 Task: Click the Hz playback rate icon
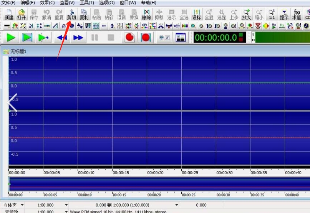[x=274, y=26]
